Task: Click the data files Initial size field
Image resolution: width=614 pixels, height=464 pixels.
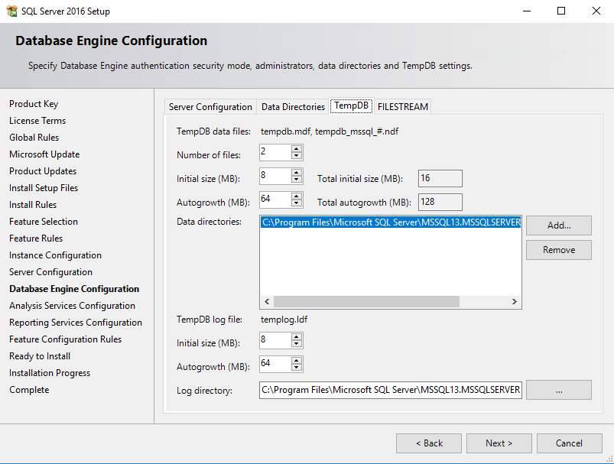Action: coord(276,176)
